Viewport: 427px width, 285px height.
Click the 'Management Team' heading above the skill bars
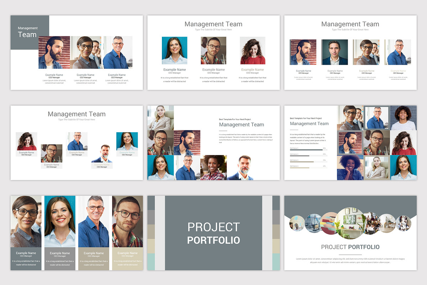click(309, 124)
